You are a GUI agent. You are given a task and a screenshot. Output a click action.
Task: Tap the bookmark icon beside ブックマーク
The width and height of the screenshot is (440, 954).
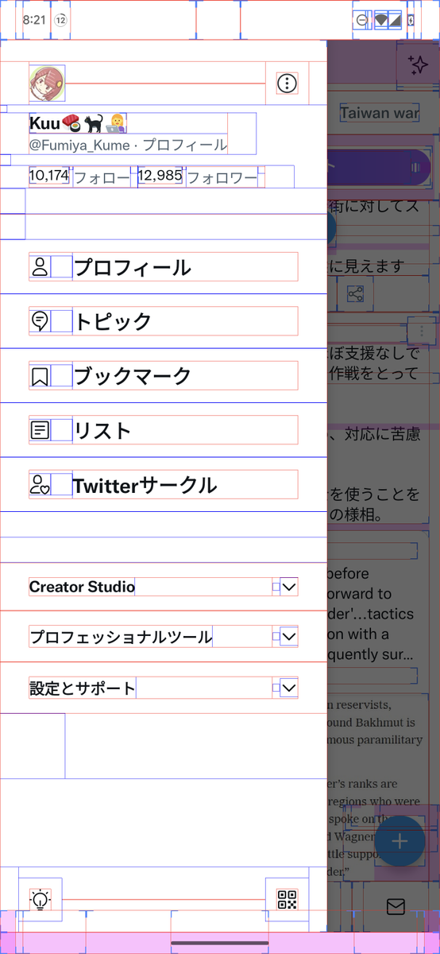[x=40, y=375]
